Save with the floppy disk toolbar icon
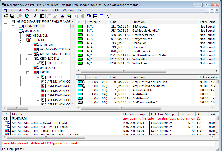Image resolution: width=222 pixels, height=151 pixels. tap(12, 16)
